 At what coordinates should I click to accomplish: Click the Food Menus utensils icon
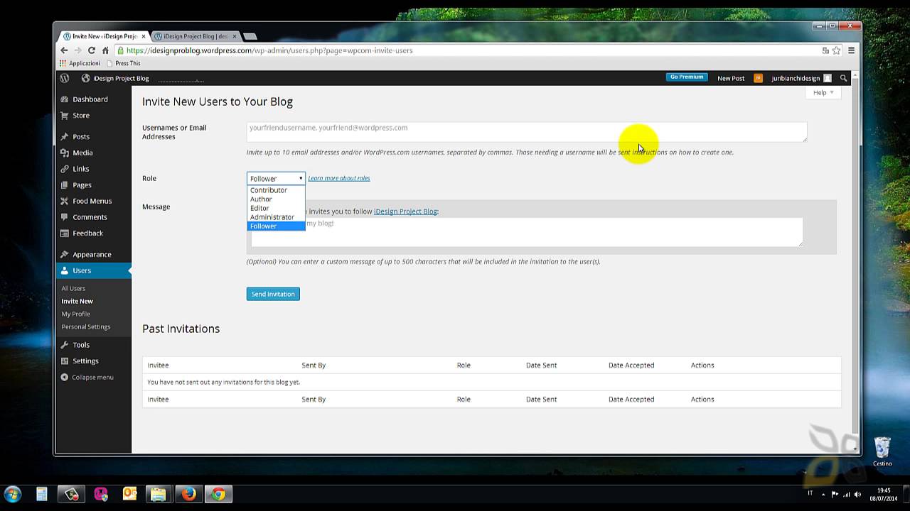(65, 201)
